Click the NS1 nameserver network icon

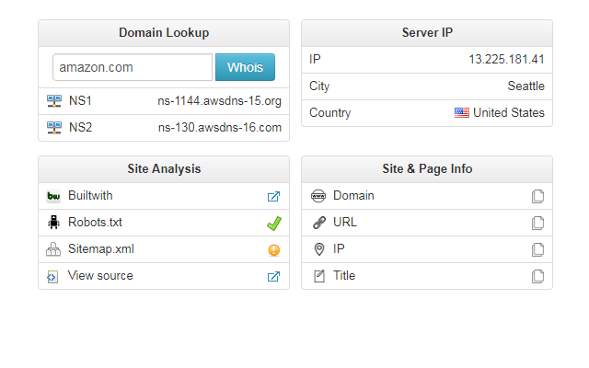54,101
